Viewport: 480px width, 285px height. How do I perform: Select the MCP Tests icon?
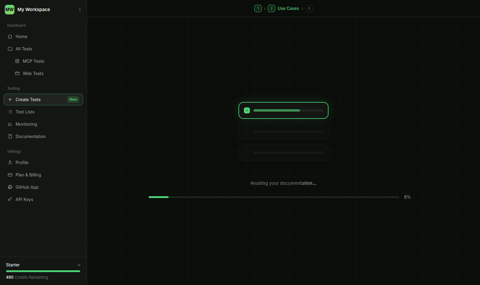click(x=17, y=61)
